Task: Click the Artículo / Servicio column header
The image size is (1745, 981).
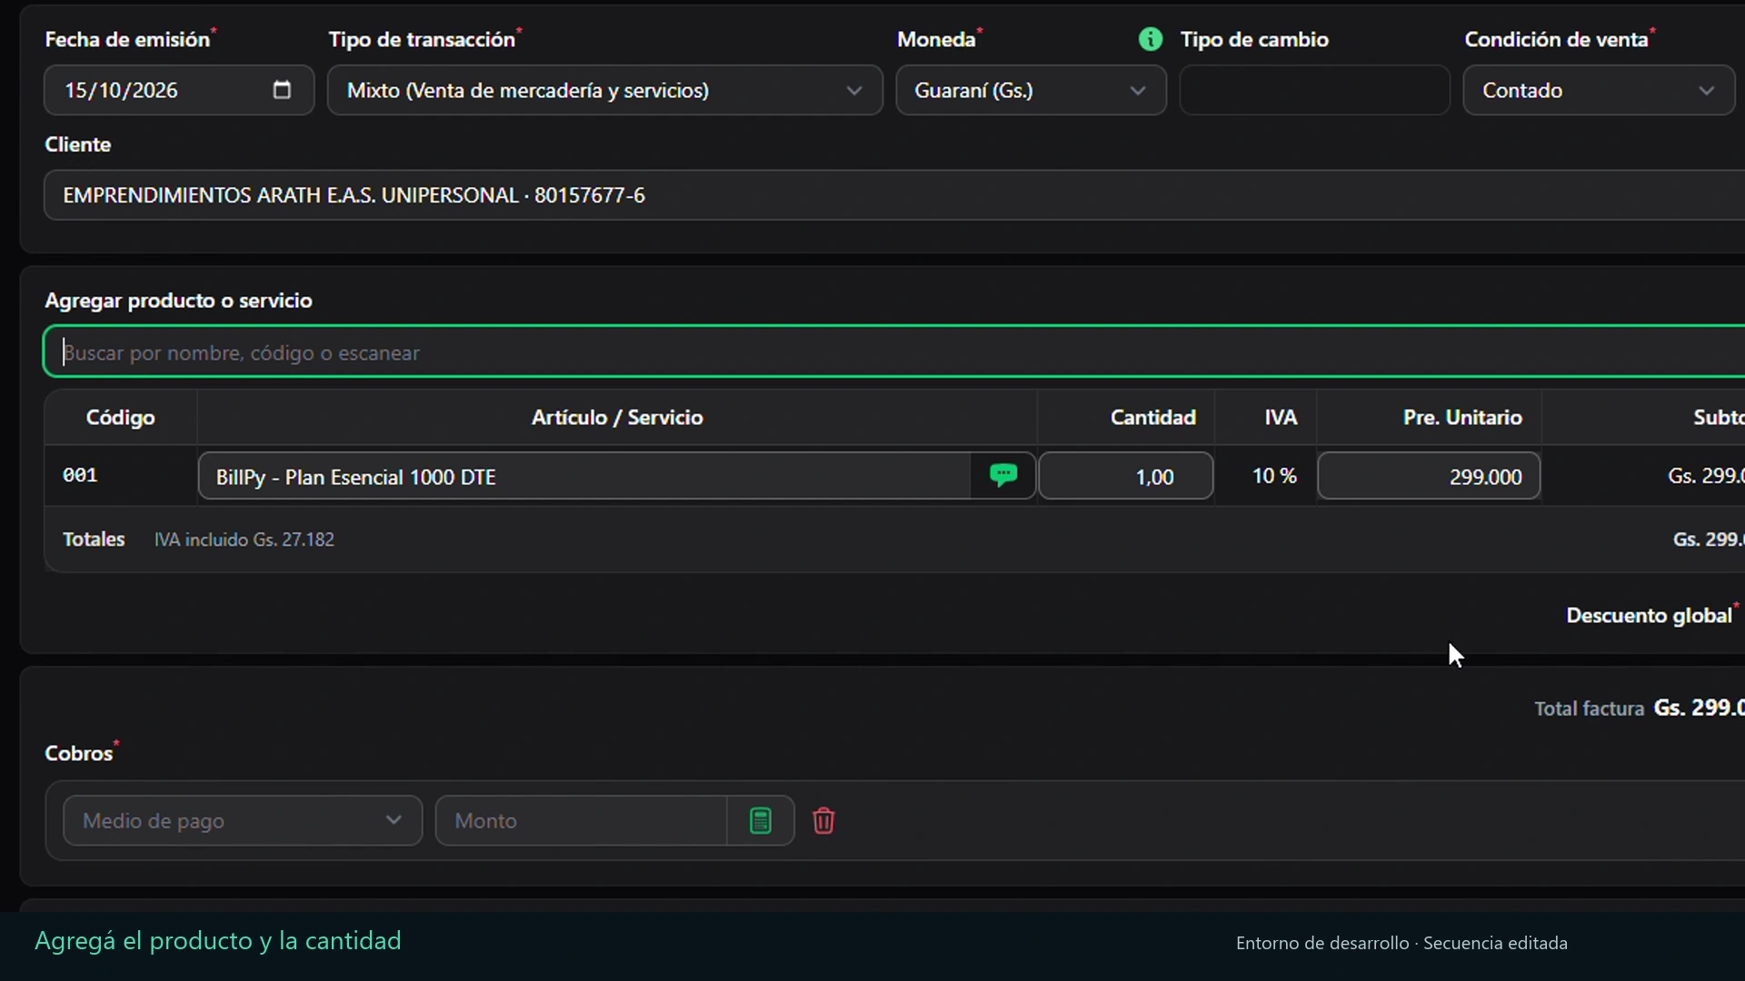Action: click(617, 418)
